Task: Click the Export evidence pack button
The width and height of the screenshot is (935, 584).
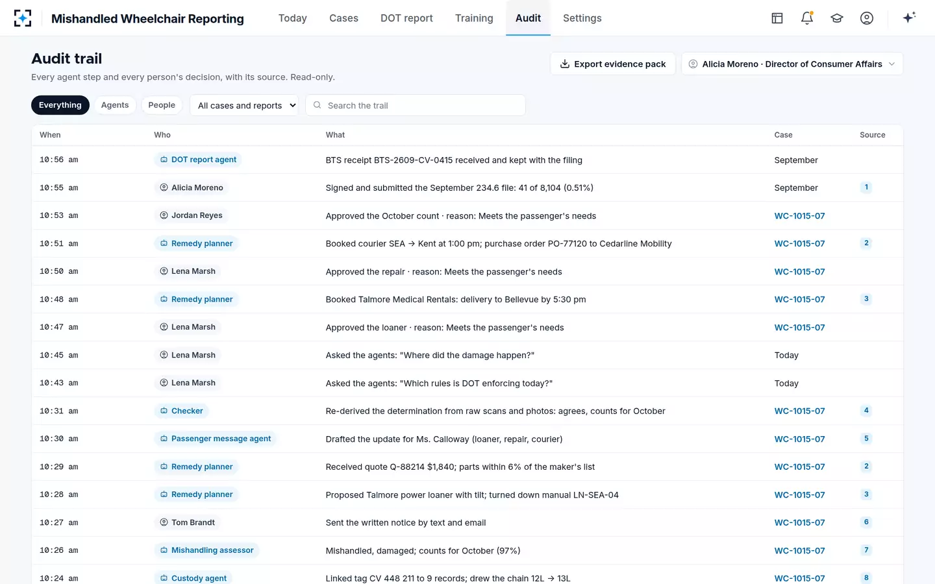Action: pyautogui.click(x=613, y=64)
